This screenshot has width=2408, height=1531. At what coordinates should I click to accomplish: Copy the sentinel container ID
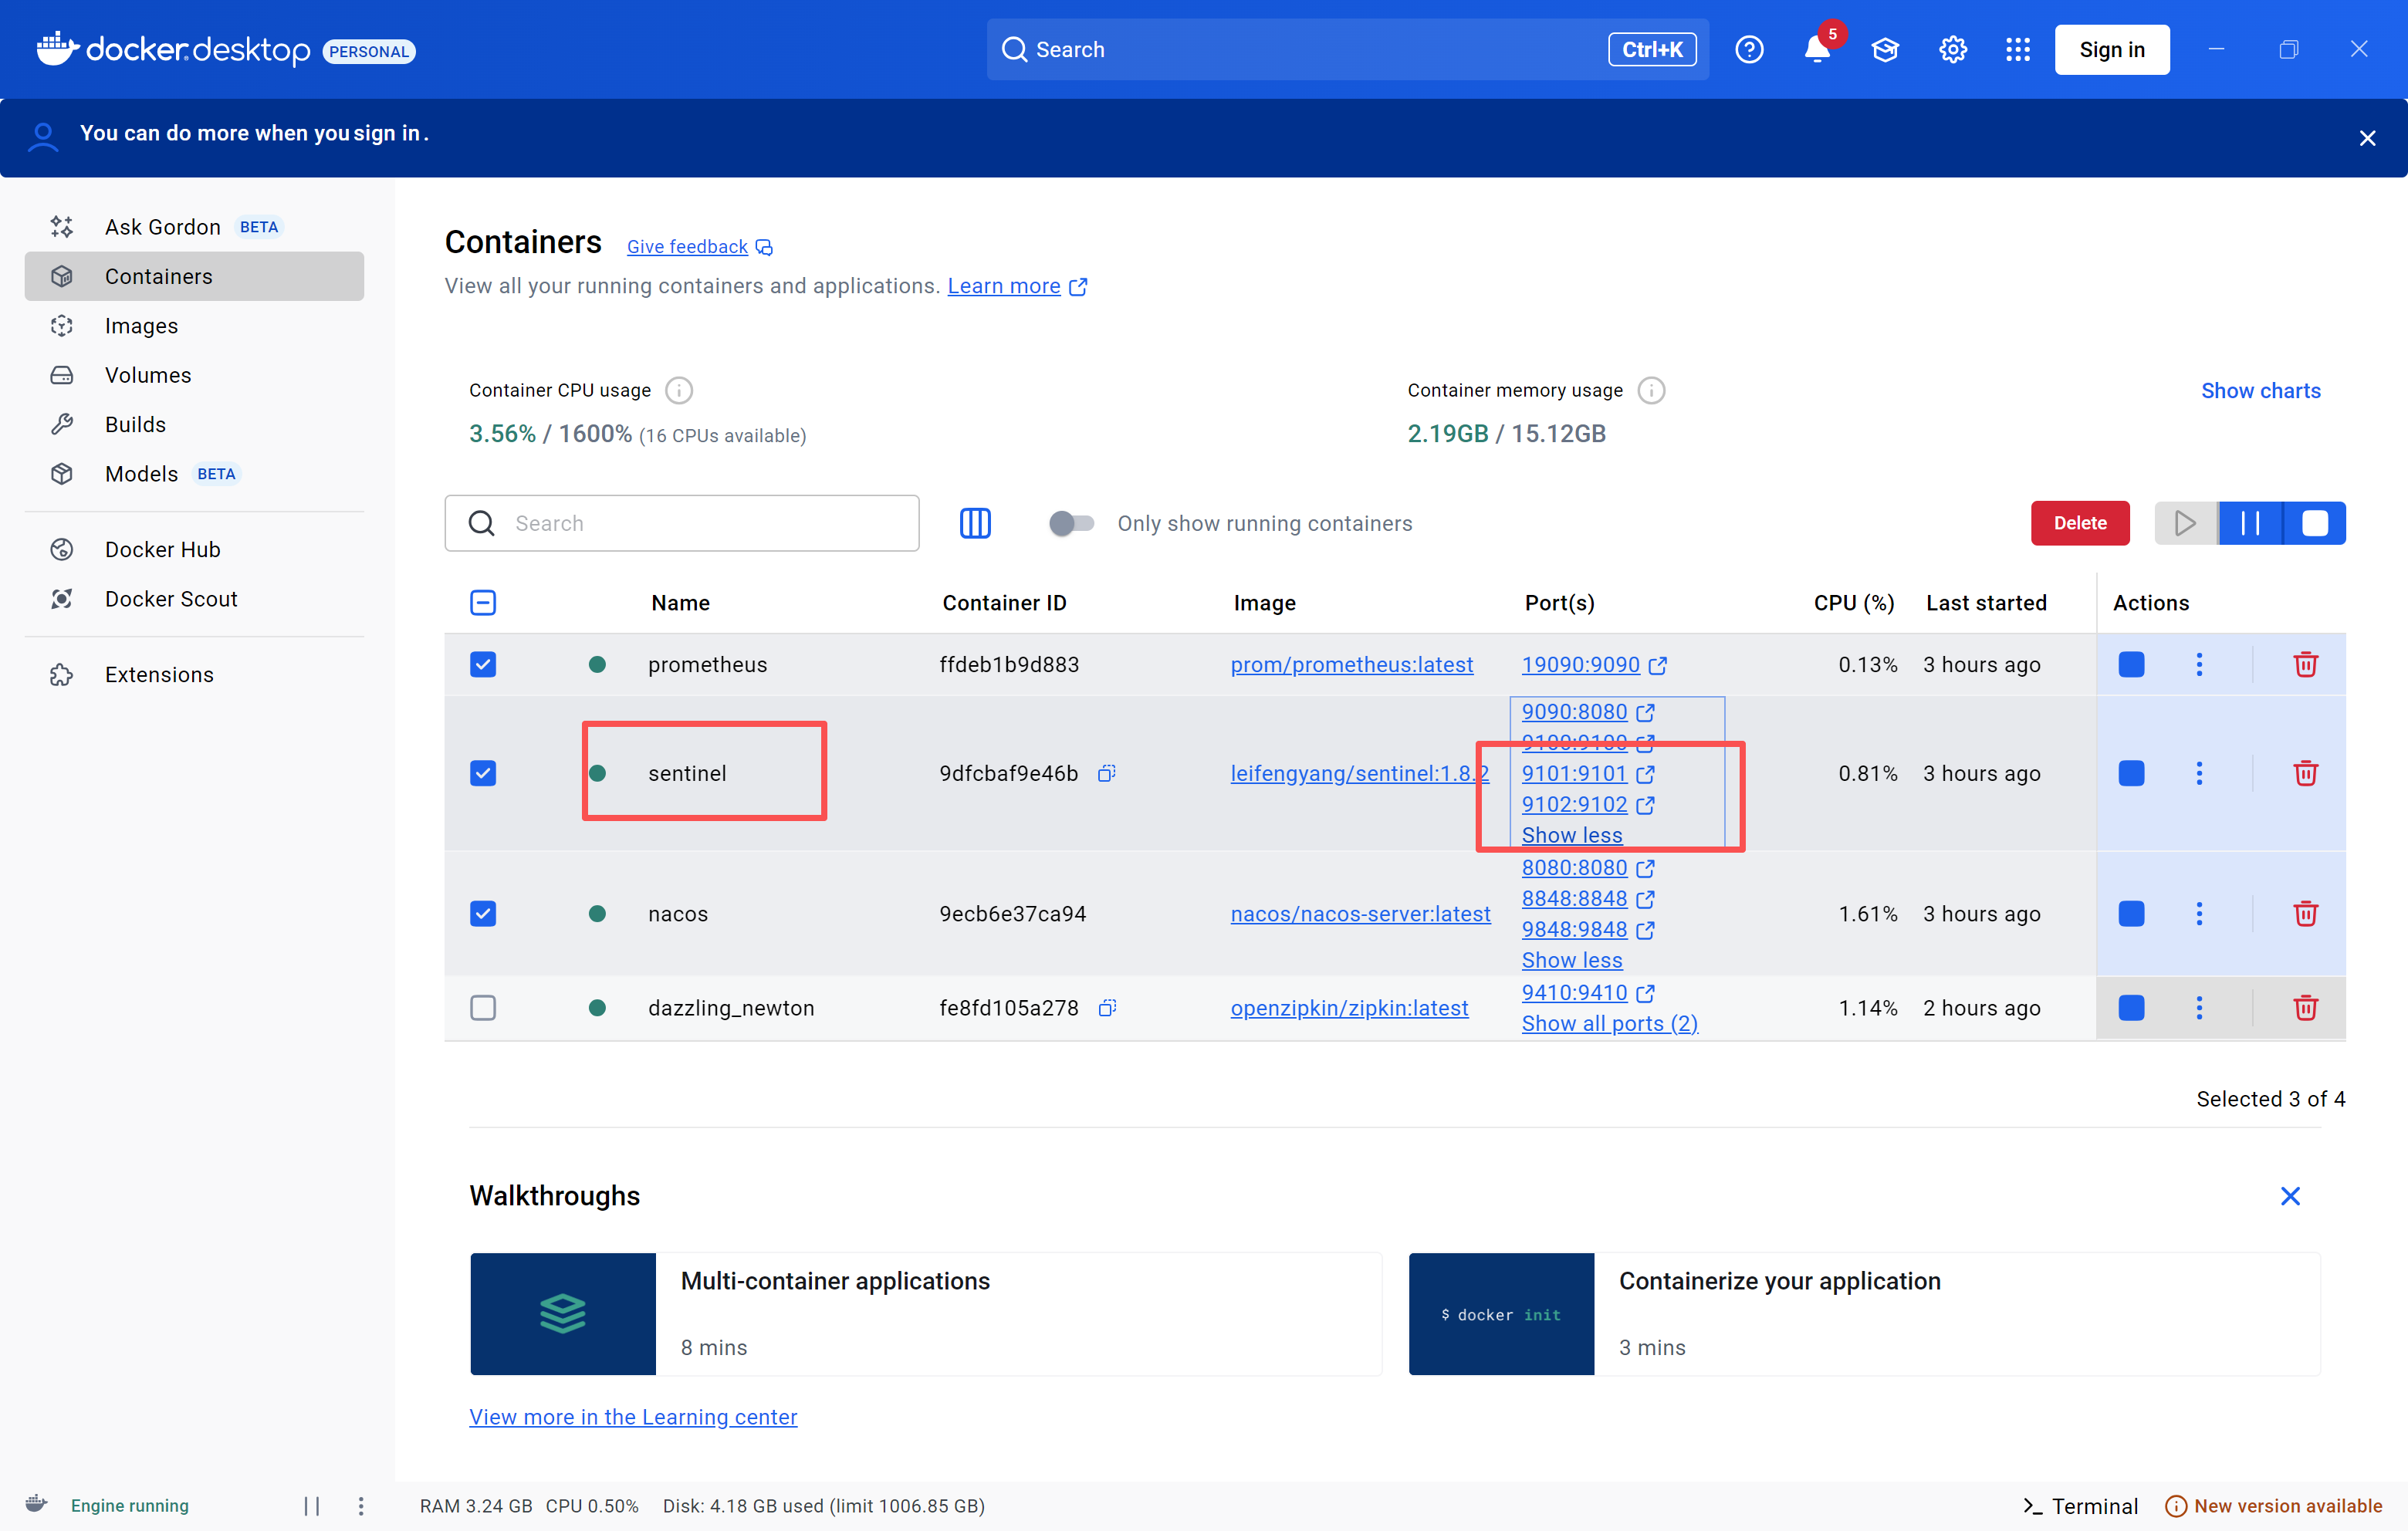point(1107,773)
